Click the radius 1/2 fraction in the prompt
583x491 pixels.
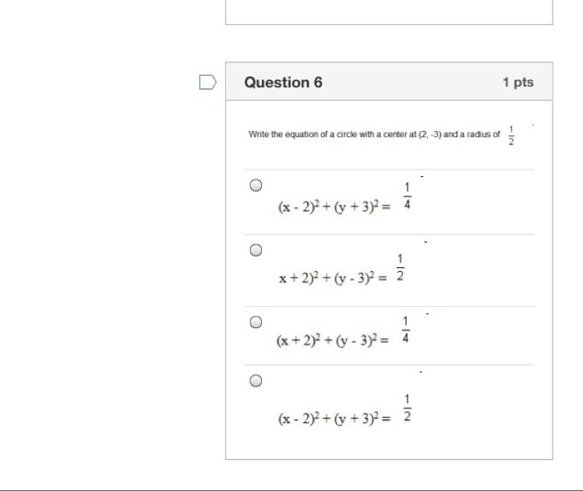511,135
